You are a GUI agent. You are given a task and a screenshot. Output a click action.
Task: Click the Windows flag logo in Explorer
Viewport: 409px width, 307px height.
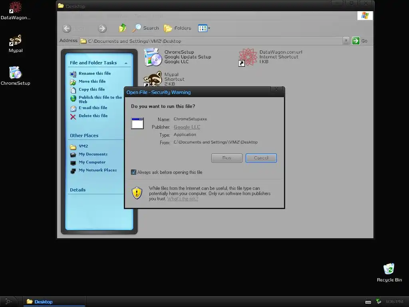365,16
